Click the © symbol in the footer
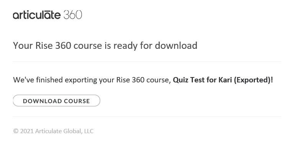 (16, 131)
